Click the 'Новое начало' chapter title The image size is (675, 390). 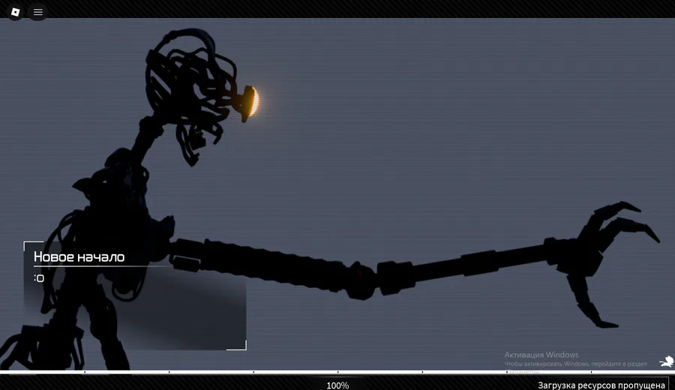click(79, 257)
